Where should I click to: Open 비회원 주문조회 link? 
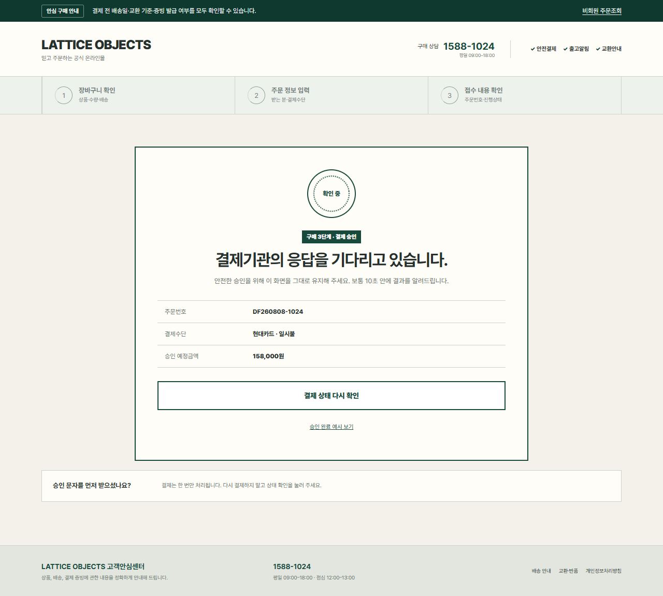click(x=601, y=11)
